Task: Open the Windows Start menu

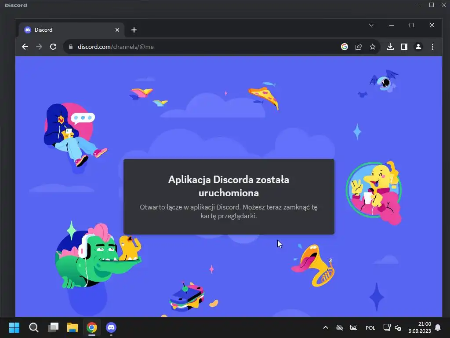Action: click(15, 327)
